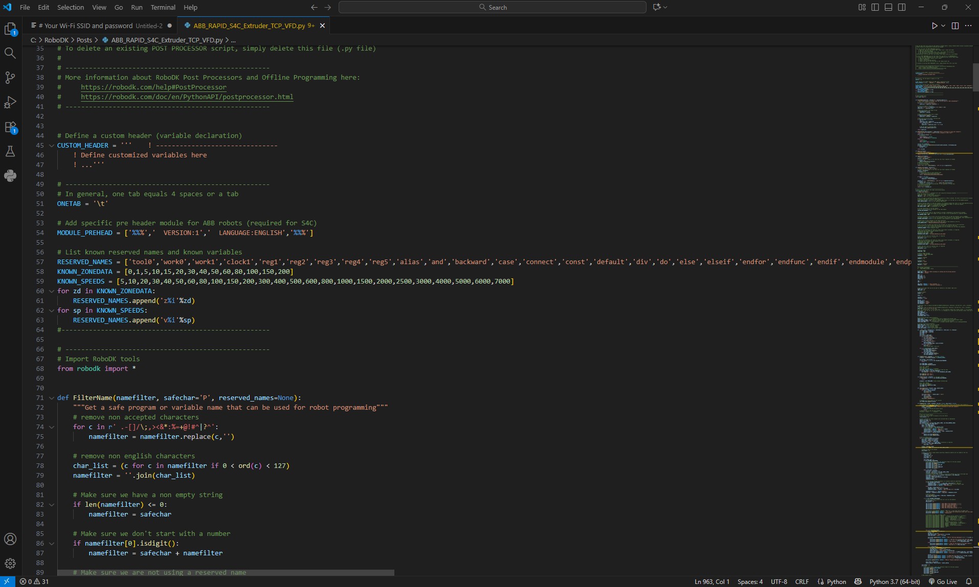Open the Source Control view
979x587 pixels.
click(x=10, y=78)
